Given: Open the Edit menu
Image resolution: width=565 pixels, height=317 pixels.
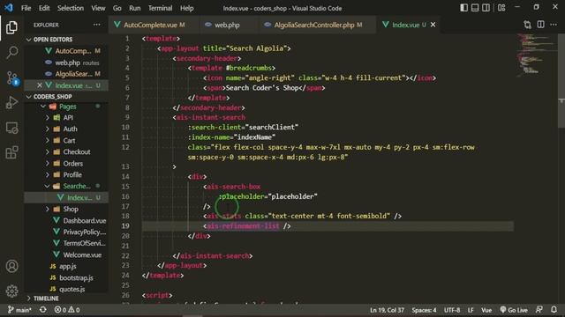Looking at the screenshot, I should pos(44,8).
